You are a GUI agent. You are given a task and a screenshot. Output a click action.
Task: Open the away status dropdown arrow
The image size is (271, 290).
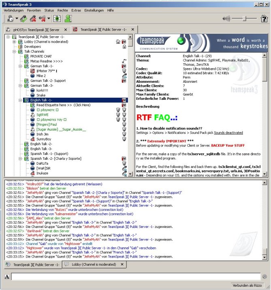(17, 19)
